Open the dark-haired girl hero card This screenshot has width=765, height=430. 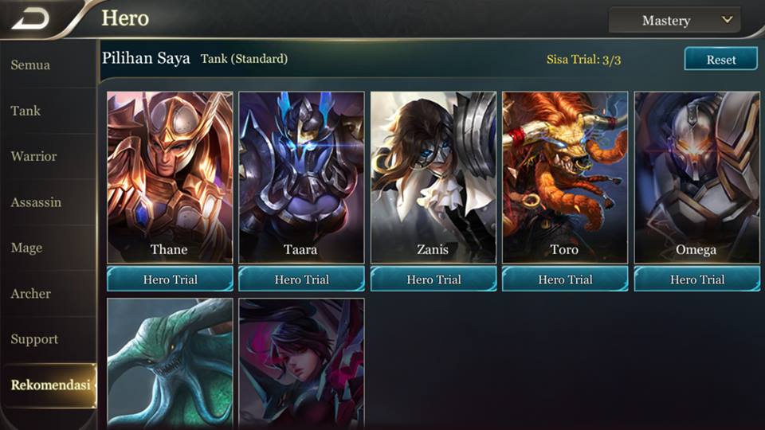click(x=301, y=364)
